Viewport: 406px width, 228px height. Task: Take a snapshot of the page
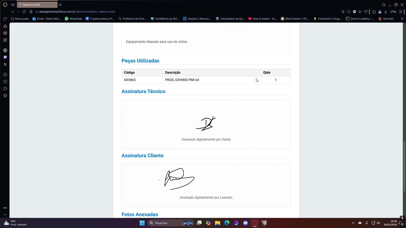pos(349,12)
